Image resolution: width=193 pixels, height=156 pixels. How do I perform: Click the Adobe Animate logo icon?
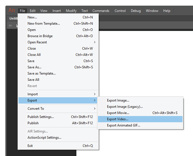click(11, 10)
